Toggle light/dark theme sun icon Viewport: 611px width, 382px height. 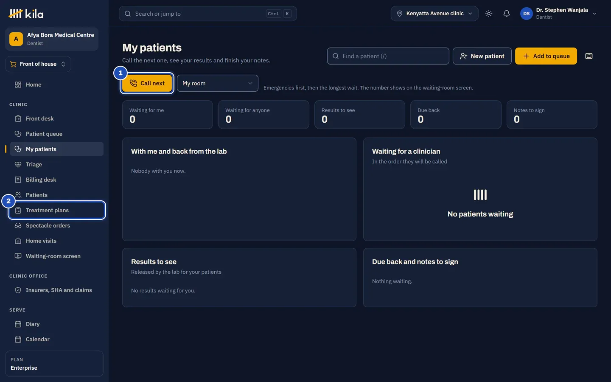489,14
